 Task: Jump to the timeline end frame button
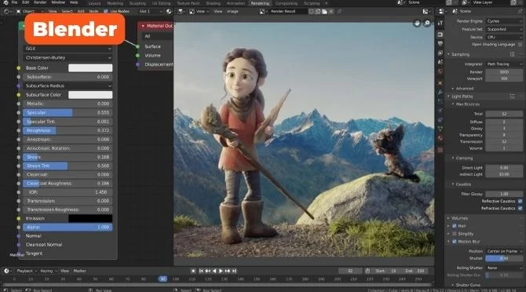[235, 271]
